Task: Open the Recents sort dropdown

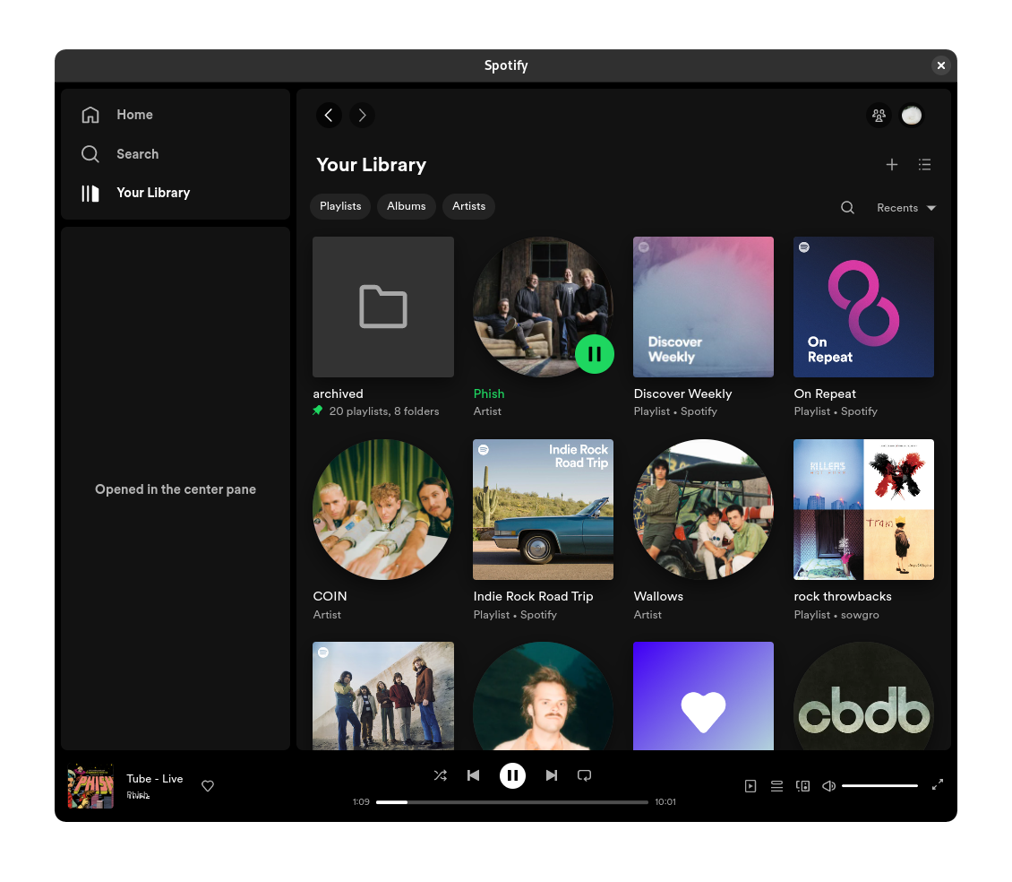Action: pyautogui.click(x=905, y=208)
